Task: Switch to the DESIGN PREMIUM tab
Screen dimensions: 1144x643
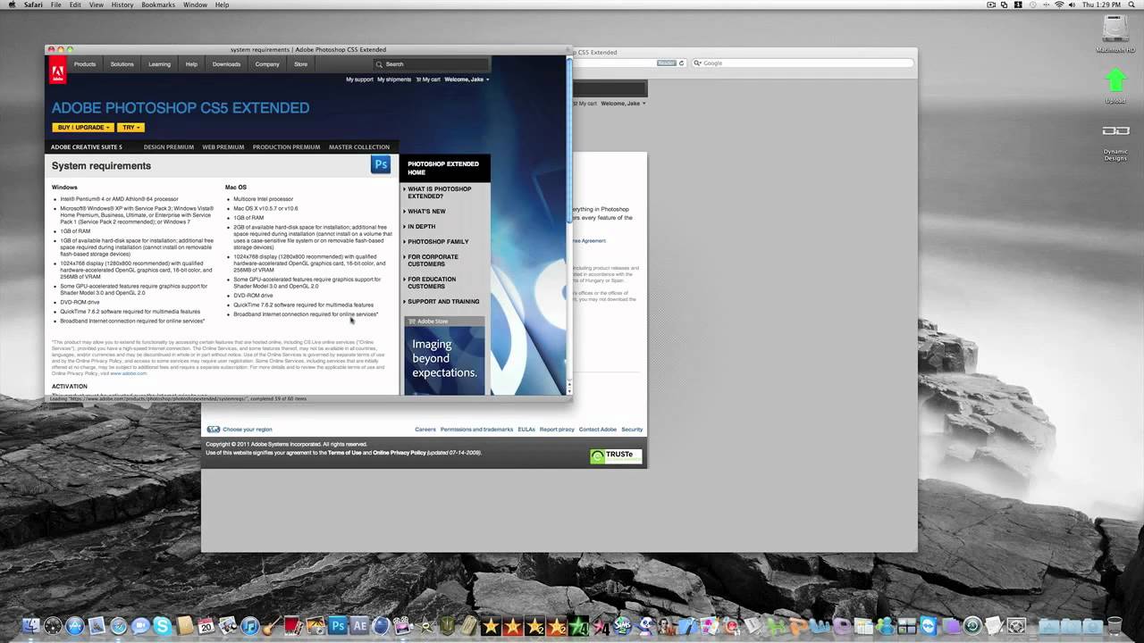Action: tap(169, 147)
